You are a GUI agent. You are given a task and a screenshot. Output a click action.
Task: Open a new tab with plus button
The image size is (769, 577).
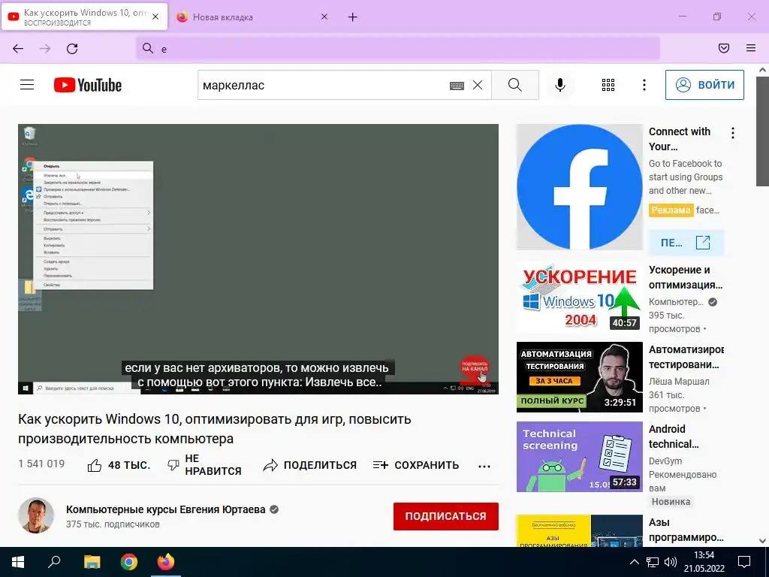tap(353, 17)
